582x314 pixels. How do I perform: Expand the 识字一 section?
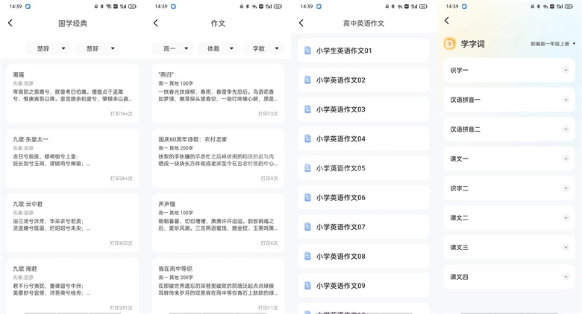pos(566,70)
